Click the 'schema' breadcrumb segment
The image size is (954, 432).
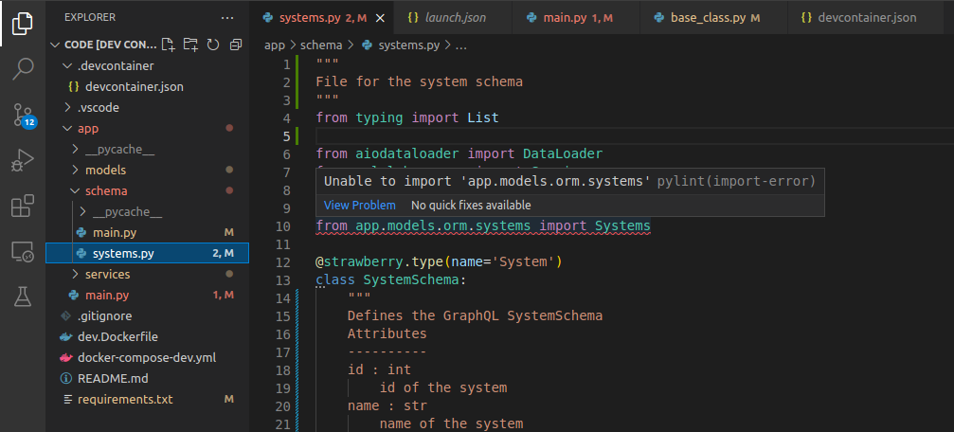pos(320,45)
